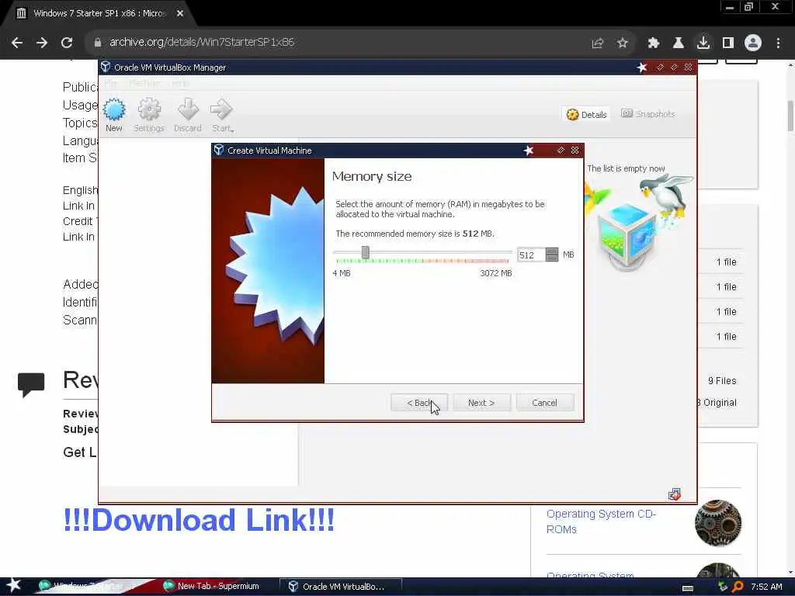Click 'The list is empty now' text
This screenshot has height=596, width=795.
(626, 168)
